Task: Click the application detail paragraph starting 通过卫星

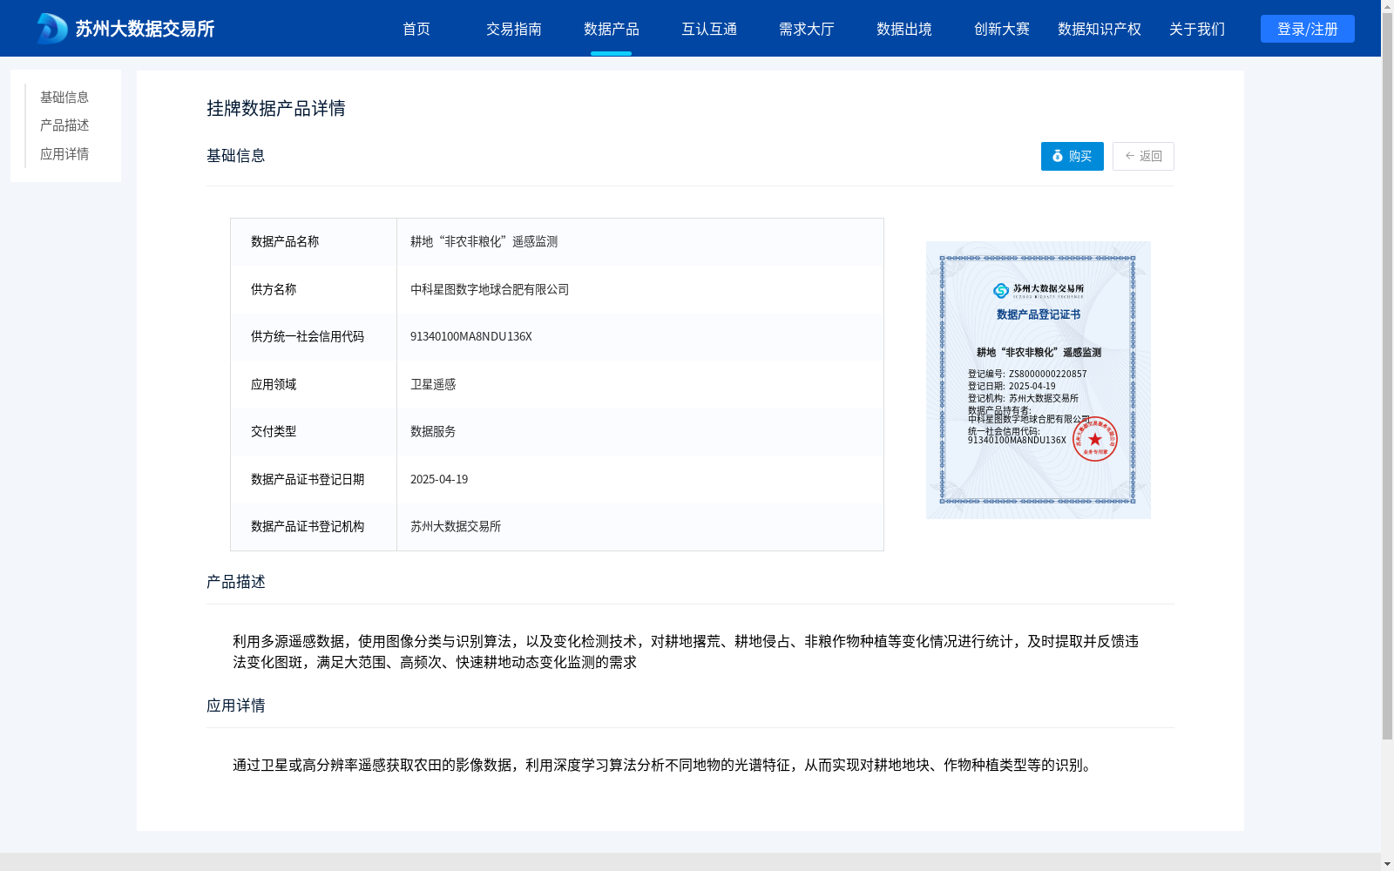Action: (x=664, y=765)
